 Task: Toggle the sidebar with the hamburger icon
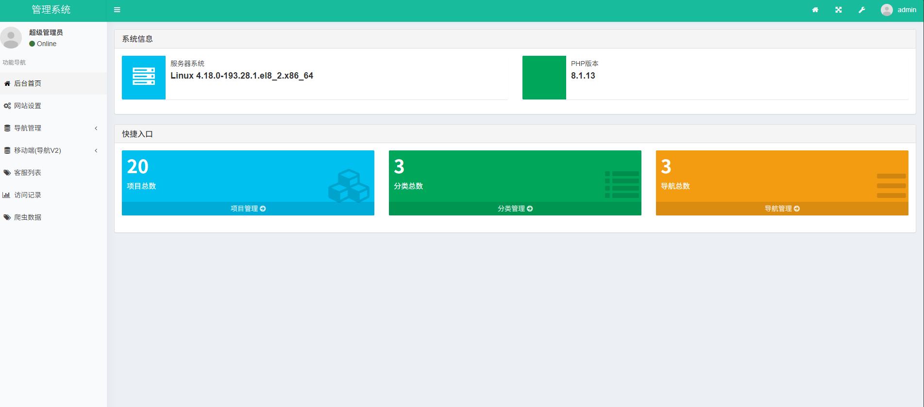pos(117,10)
